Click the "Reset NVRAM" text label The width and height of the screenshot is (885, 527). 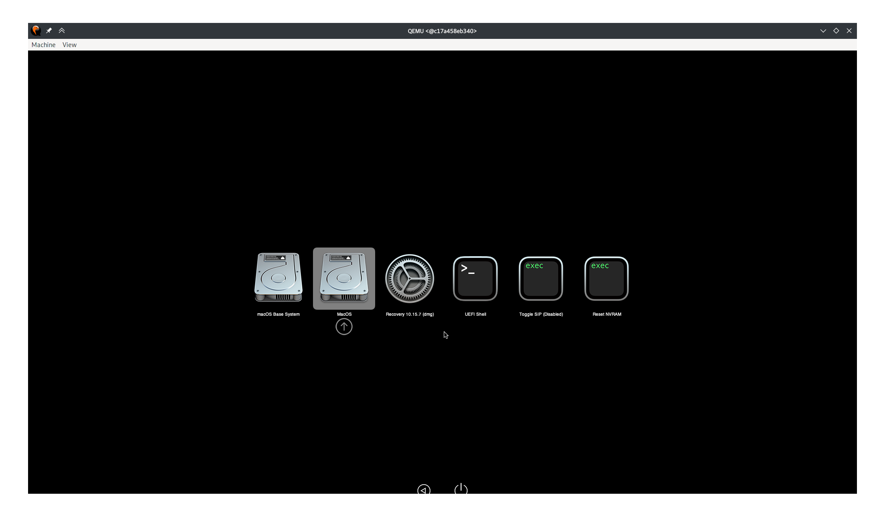(x=607, y=314)
